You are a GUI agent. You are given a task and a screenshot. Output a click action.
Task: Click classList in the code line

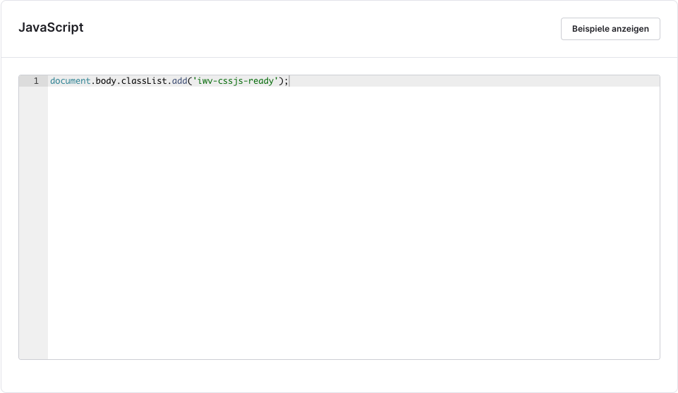coord(144,81)
